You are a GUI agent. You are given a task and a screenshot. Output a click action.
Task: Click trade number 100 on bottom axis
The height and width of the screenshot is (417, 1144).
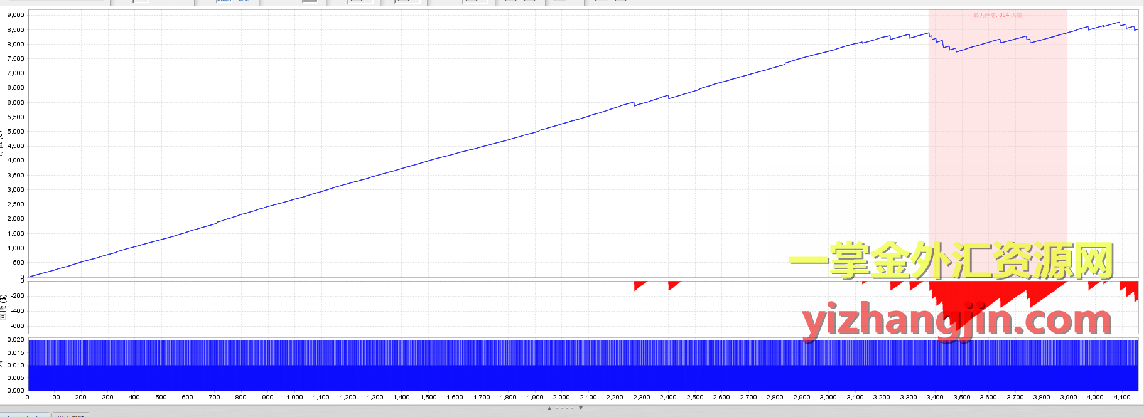pyautogui.click(x=55, y=397)
